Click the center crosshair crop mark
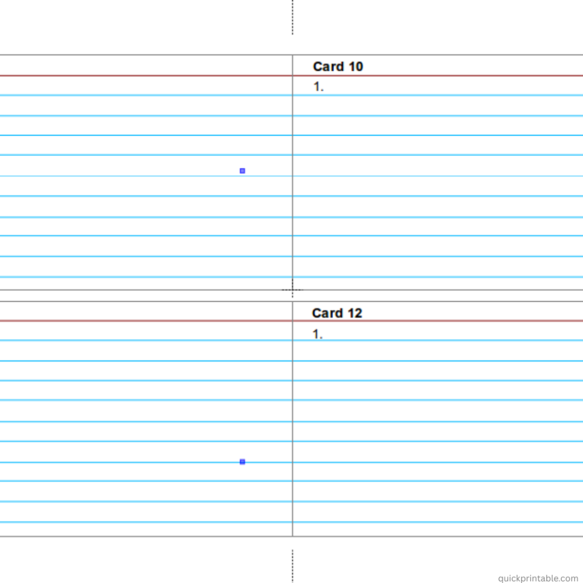Screen dimensions: 583x583 pyautogui.click(x=292, y=290)
